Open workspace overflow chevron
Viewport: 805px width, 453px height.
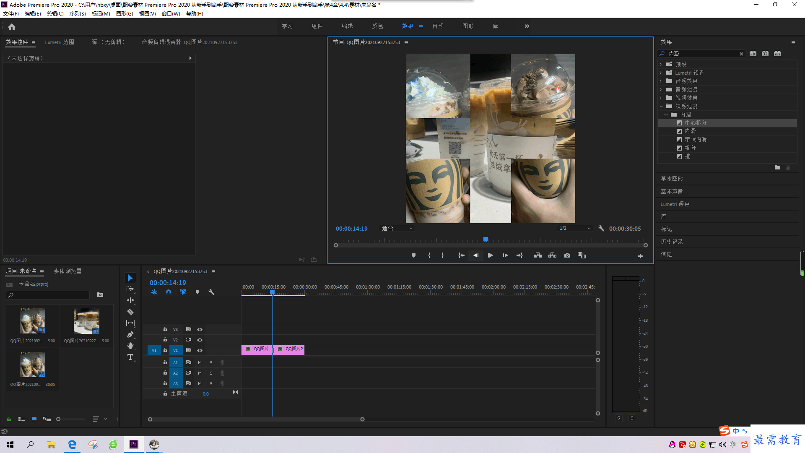click(527, 26)
